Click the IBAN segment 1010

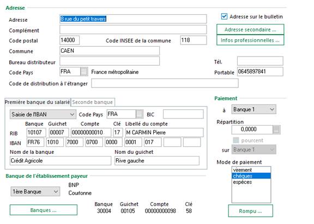click(55, 142)
